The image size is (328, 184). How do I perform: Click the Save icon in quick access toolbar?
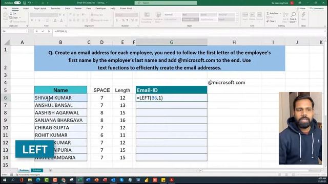pyautogui.click(x=25, y=3)
